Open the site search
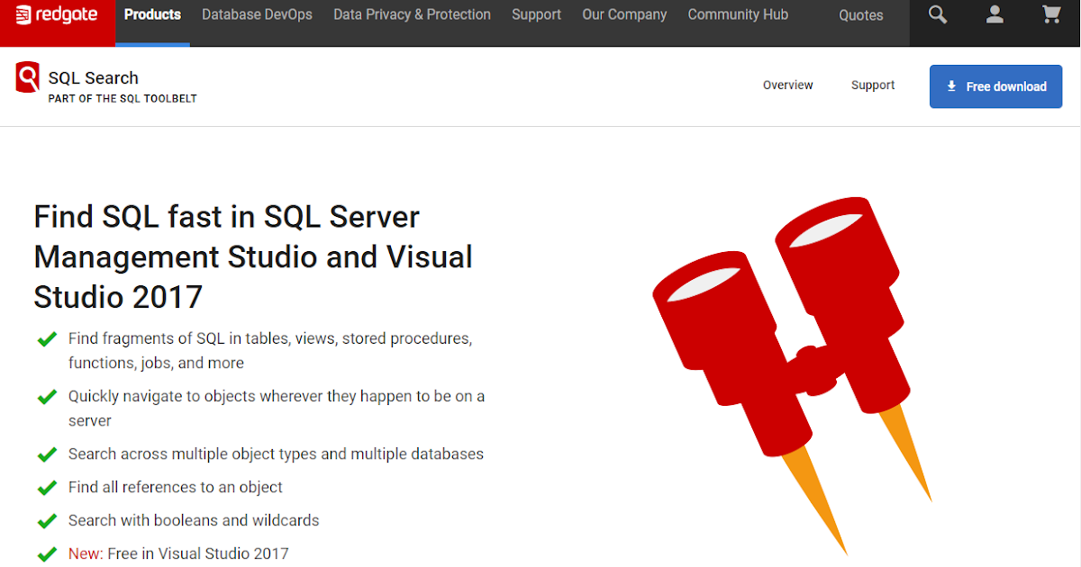Screen dimensions: 1081x567 (937, 14)
